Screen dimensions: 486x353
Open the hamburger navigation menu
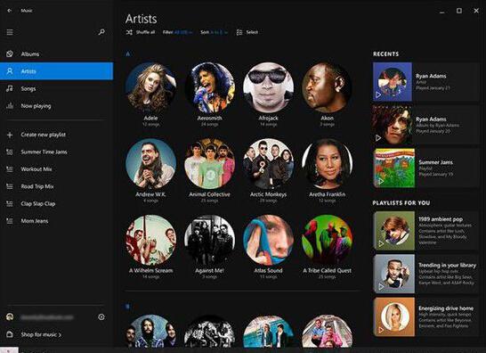[10, 32]
